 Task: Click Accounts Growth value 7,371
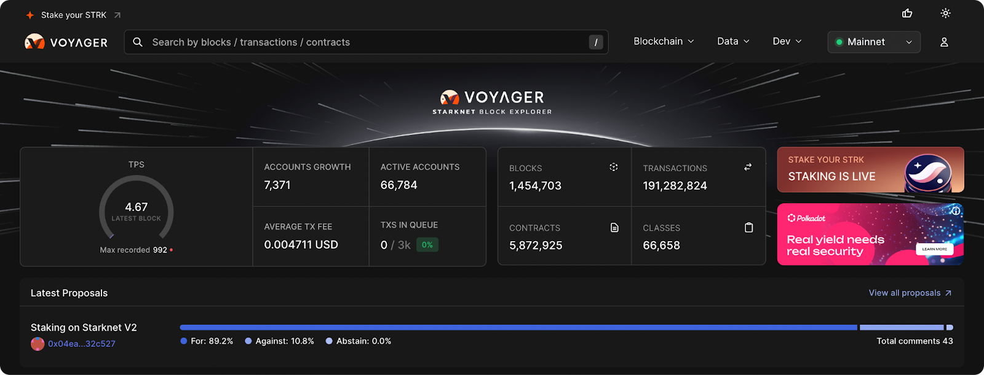coord(277,185)
